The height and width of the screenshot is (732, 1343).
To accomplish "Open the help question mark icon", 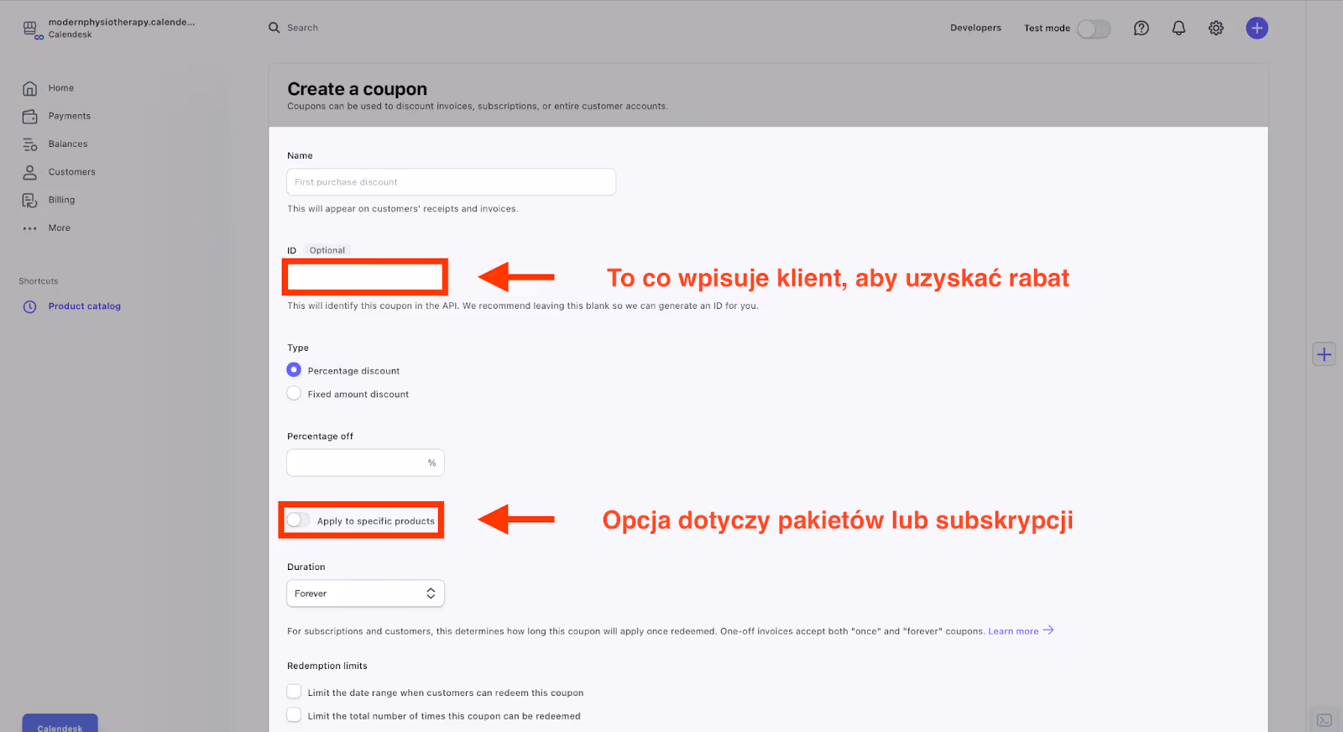I will [1141, 28].
